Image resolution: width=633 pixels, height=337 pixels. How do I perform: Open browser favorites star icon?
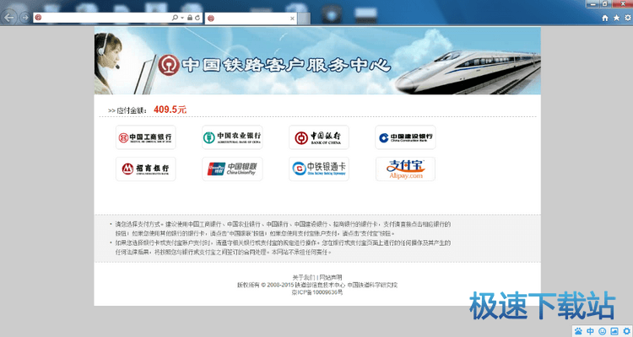(615, 17)
